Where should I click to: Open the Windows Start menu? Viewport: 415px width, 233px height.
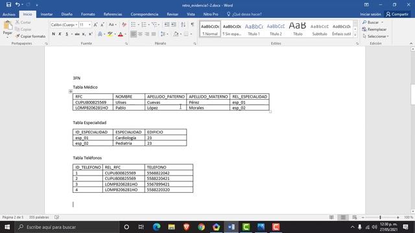tap(7, 227)
